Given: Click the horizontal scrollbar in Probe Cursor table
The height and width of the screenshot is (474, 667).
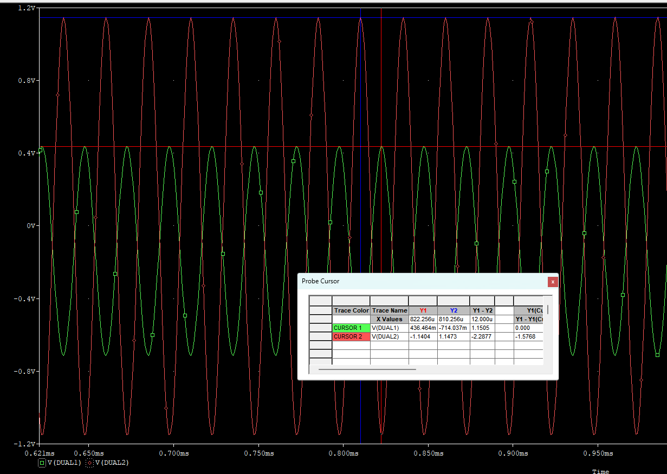Looking at the screenshot, I should [367, 369].
